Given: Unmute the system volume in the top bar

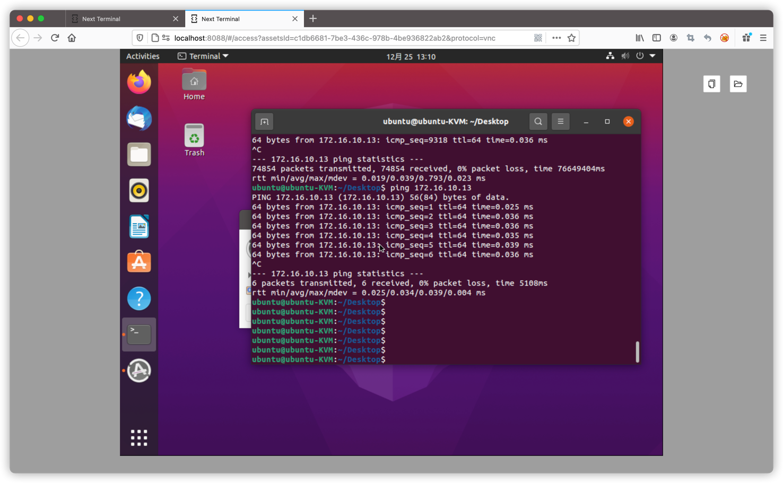Looking at the screenshot, I should (x=625, y=56).
